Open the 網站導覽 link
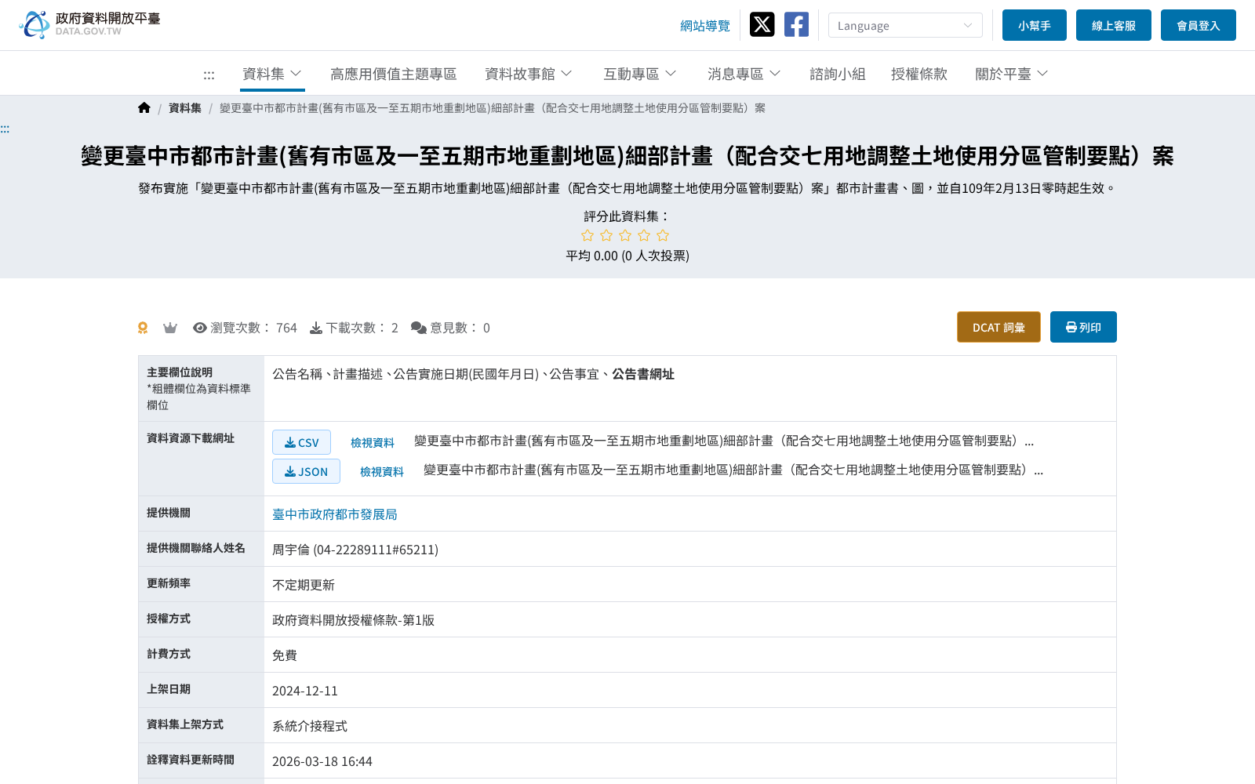The image size is (1255, 784). click(705, 26)
